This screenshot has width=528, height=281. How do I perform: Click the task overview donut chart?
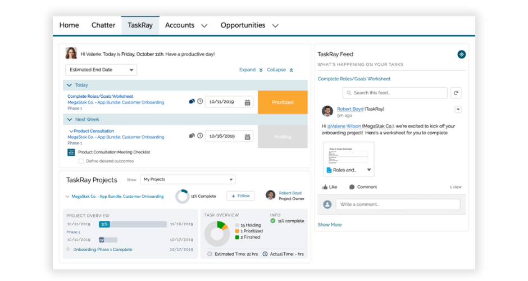pyautogui.click(x=217, y=234)
